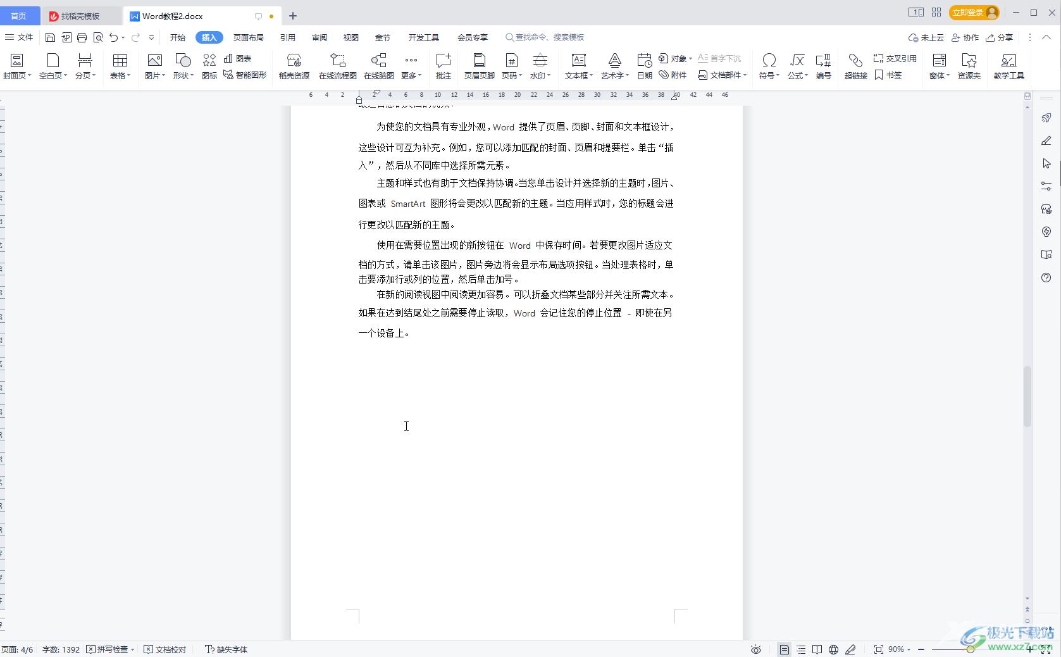
Task: Click the 页面: 4/6 page indicator
Action: click(x=17, y=649)
